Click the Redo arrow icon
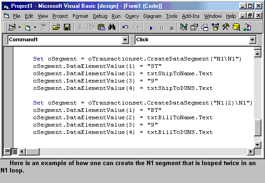265x183 pixels. click(136, 27)
